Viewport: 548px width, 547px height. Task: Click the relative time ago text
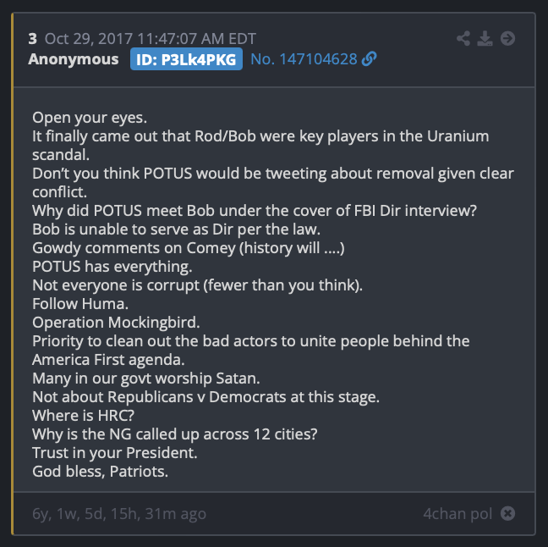119,514
